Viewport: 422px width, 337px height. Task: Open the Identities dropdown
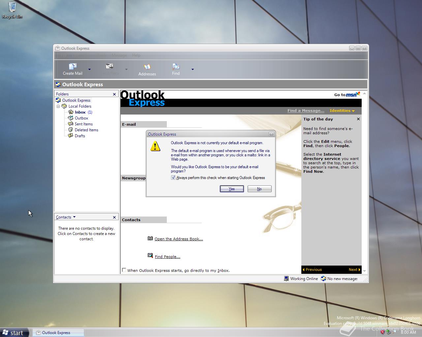(342, 111)
